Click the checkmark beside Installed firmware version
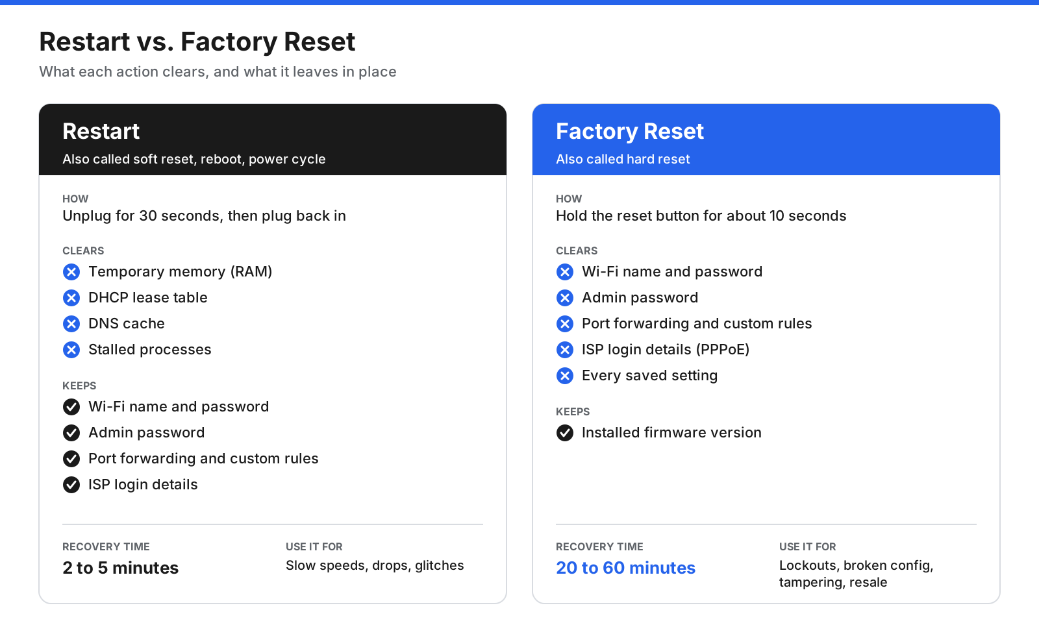 click(565, 433)
